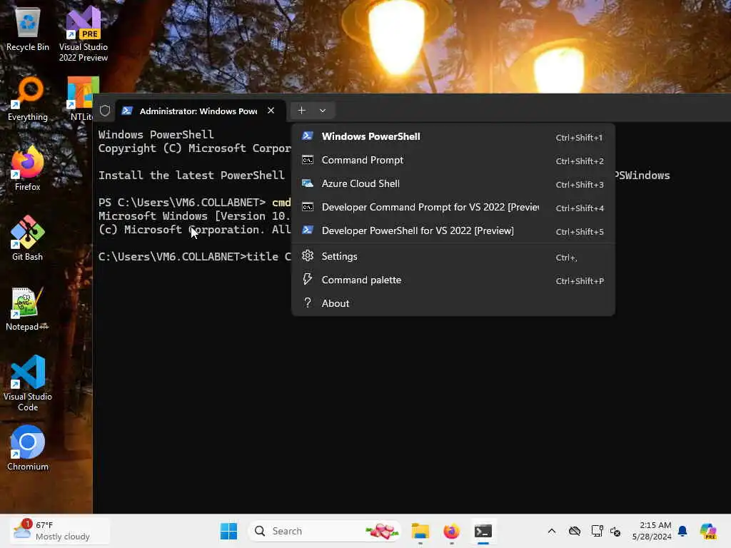Click the Settings gear icon in menu

click(307, 256)
